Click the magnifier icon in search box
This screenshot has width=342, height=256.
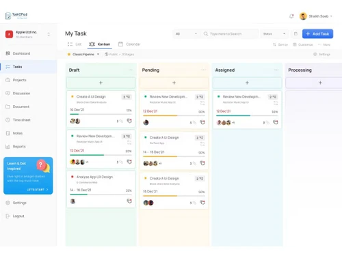(206, 33)
